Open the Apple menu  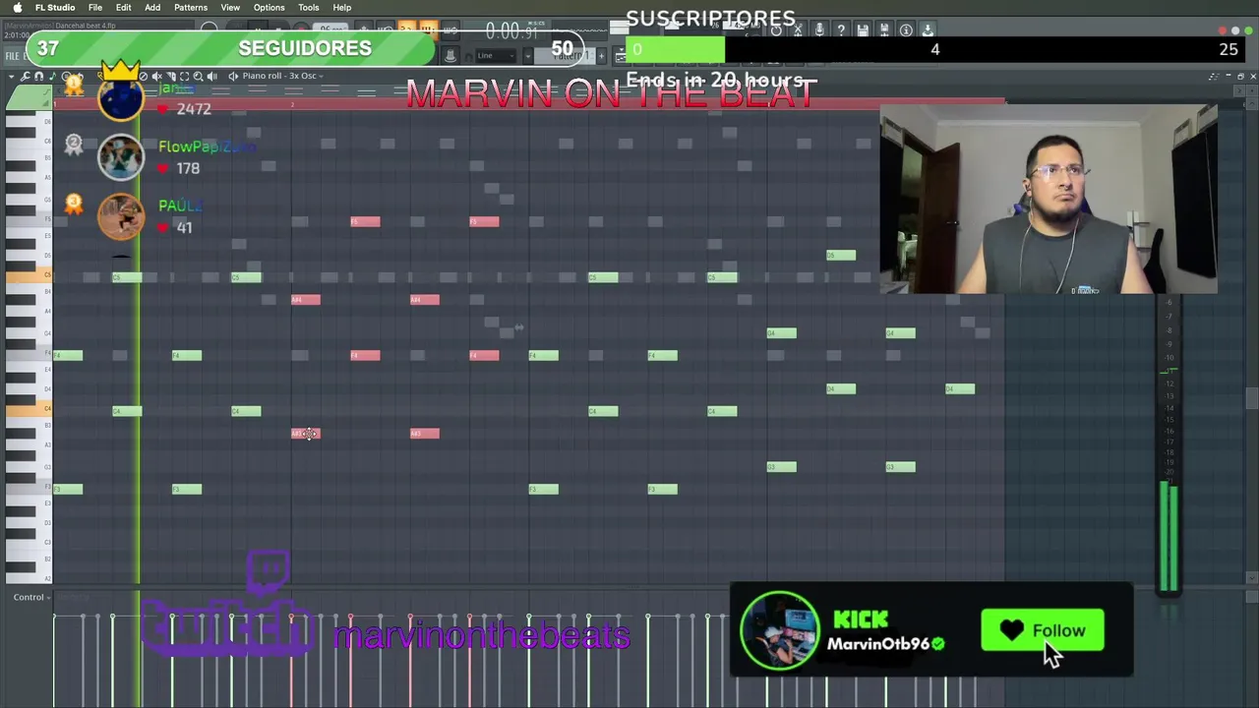click(17, 8)
